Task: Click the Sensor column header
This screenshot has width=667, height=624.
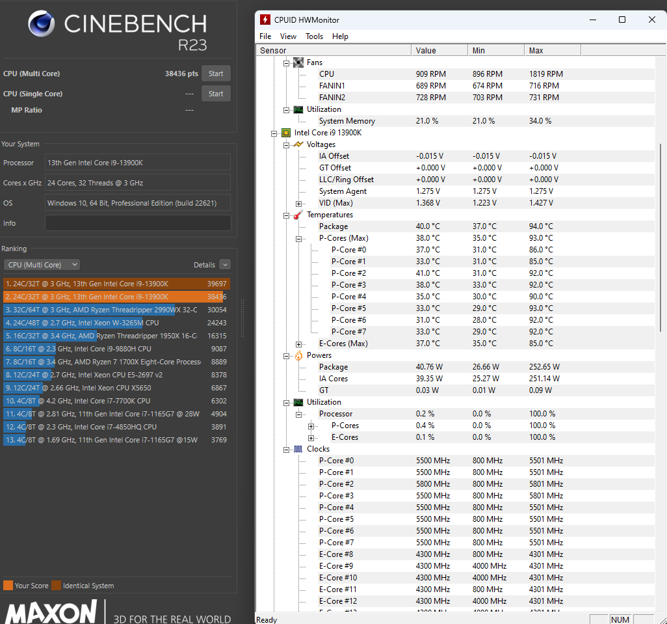Action: coord(334,50)
